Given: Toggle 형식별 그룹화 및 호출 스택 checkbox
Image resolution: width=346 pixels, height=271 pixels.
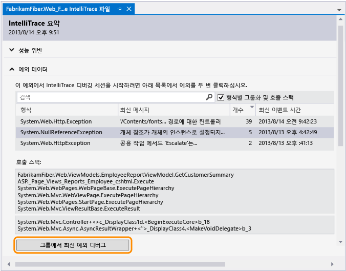Looking at the screenshot, I should point(221,97).
